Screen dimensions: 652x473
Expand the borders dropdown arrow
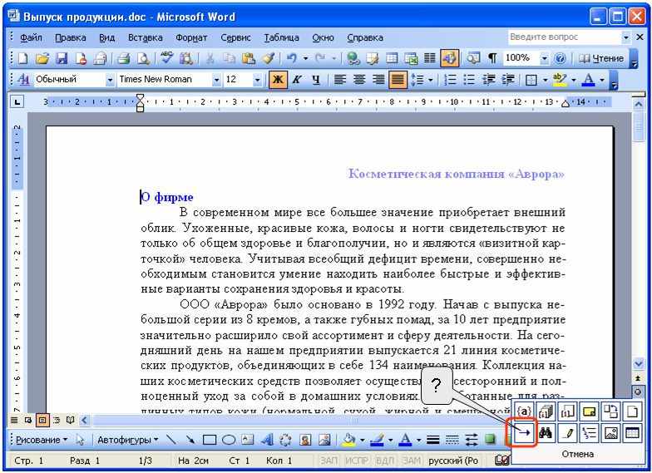(546, 80)
